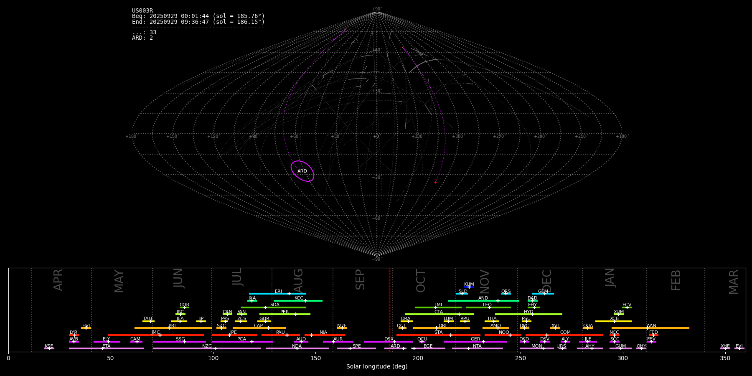The image size is (752, 376).
Task: Click the +90 declination label at top
Action: 377,9
